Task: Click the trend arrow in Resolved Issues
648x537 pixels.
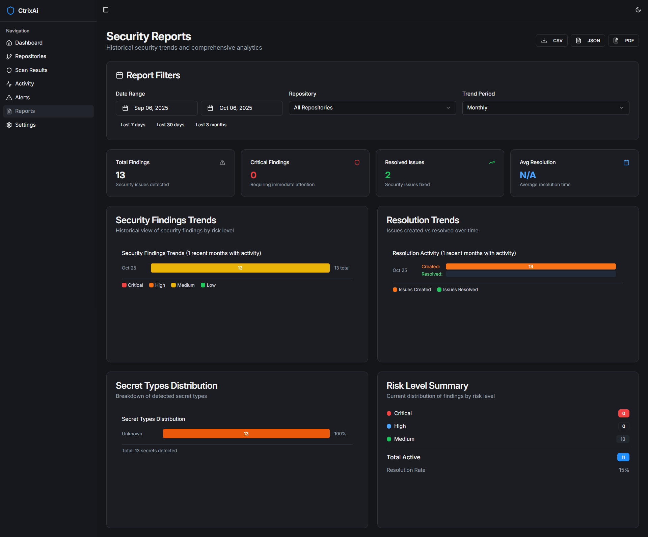Action: [x=492, y=162]
